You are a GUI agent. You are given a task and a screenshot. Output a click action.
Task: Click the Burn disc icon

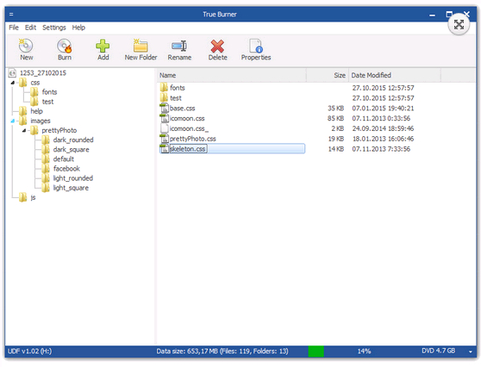[65, 46]
